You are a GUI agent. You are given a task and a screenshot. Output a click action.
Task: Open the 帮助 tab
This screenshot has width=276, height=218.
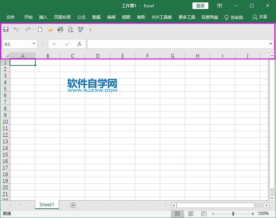pyautogui.click(x=141, y=17)
